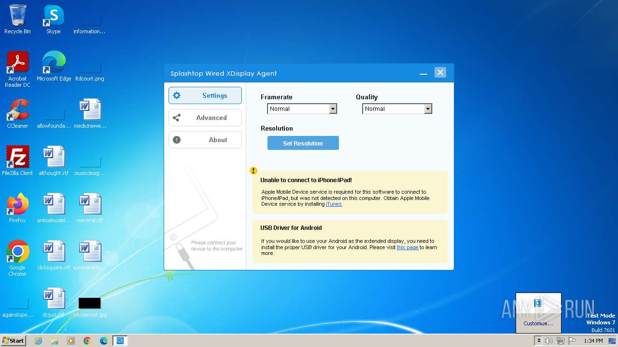Switch to the Advanced tab
The height and width of the screenshot is (347, 618).
click(205, 118)
